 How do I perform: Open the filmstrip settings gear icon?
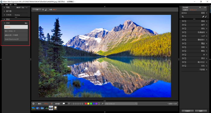click(x=33, y=104)
